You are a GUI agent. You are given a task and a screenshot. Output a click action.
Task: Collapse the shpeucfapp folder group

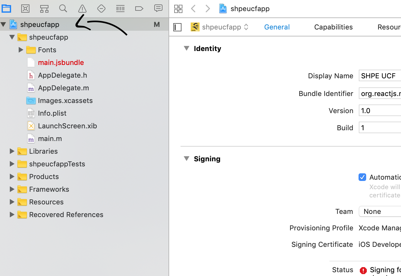[x=12, y=37]
